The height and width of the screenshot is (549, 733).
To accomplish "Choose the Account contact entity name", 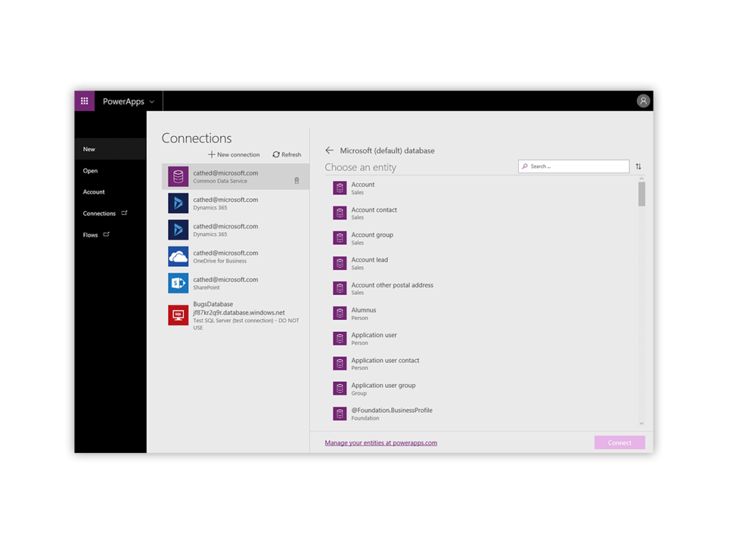I will coord(374,210).
